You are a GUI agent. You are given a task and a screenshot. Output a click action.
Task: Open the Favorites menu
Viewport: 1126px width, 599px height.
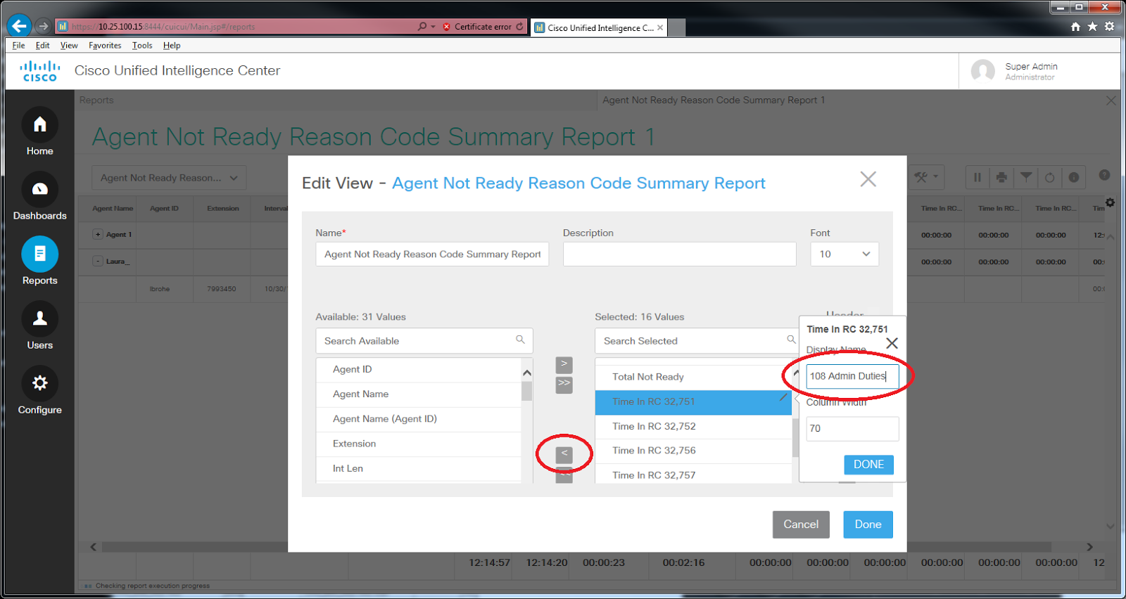click(105, 45)
